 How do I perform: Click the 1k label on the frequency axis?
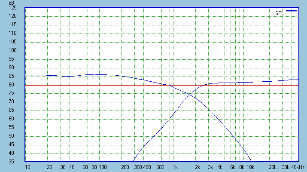pos(175,167)
